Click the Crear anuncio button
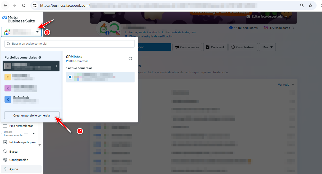The width and height of the screenshot is (322, 174). [x=187, y=47]
